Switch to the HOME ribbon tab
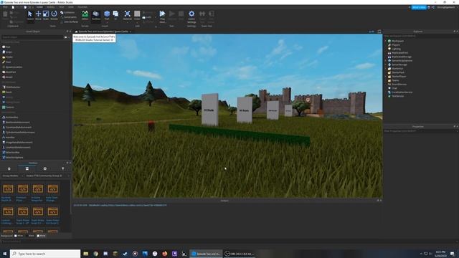Screen dimensions: 459x258 pos(39,7)
